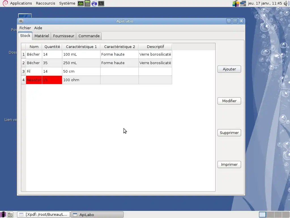Switch to the Commande tab

[x=89, y=36]
